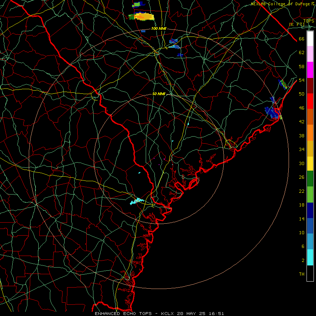Click the legend value "46"
This screenshot has height=316, width=316.
coord(302,108)
